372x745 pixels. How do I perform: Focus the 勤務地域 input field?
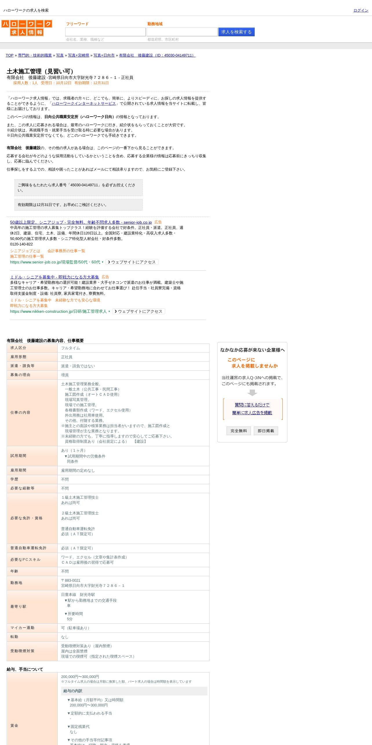(182, 32)
